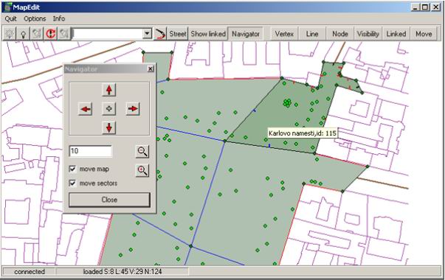Minimize the MapEdit window
This screenshot has height=280, width=445.
coord(415,7)
